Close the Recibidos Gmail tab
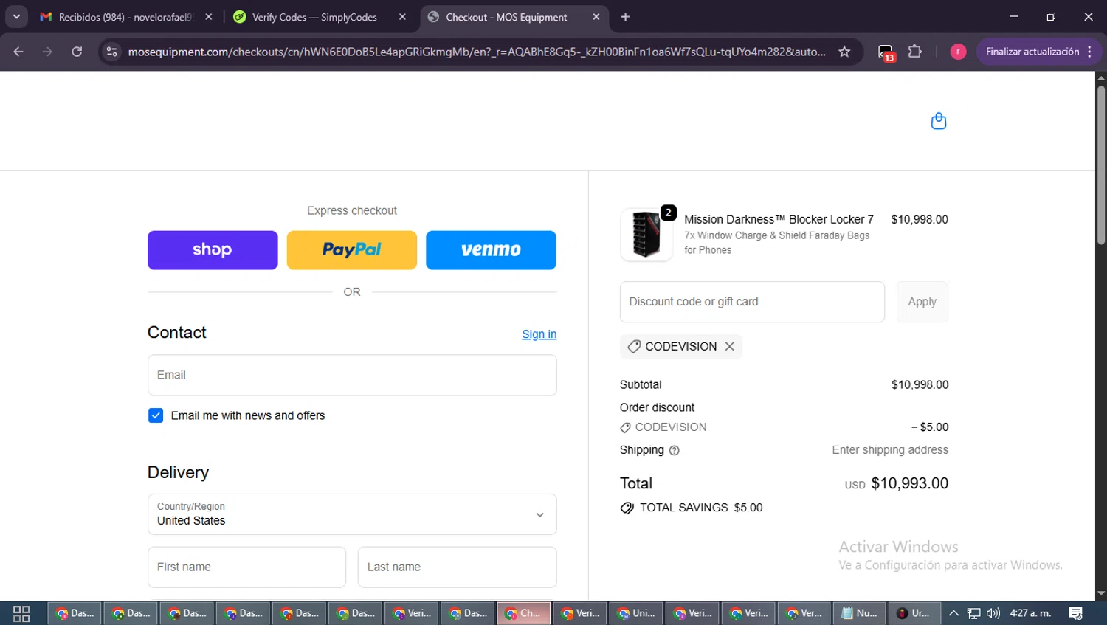The height and width of the screenshot is (625, 1107). click(209, 17)
